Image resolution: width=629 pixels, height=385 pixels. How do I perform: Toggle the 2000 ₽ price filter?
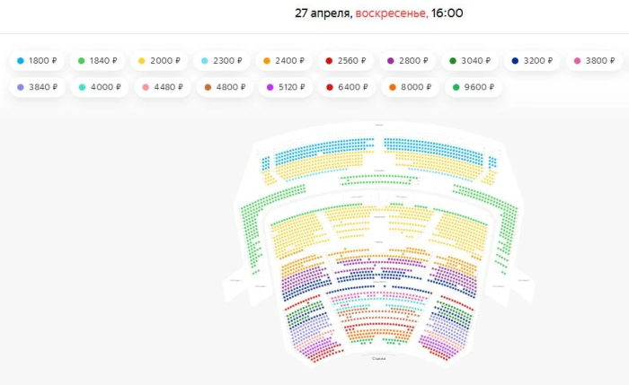(159, 61)
